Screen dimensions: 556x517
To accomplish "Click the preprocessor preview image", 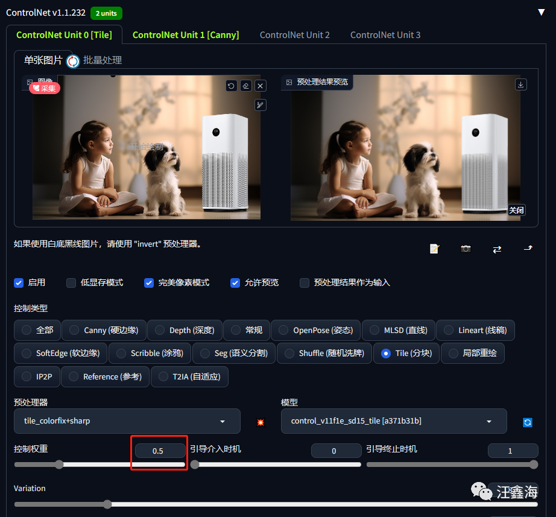I will (405, 148).
